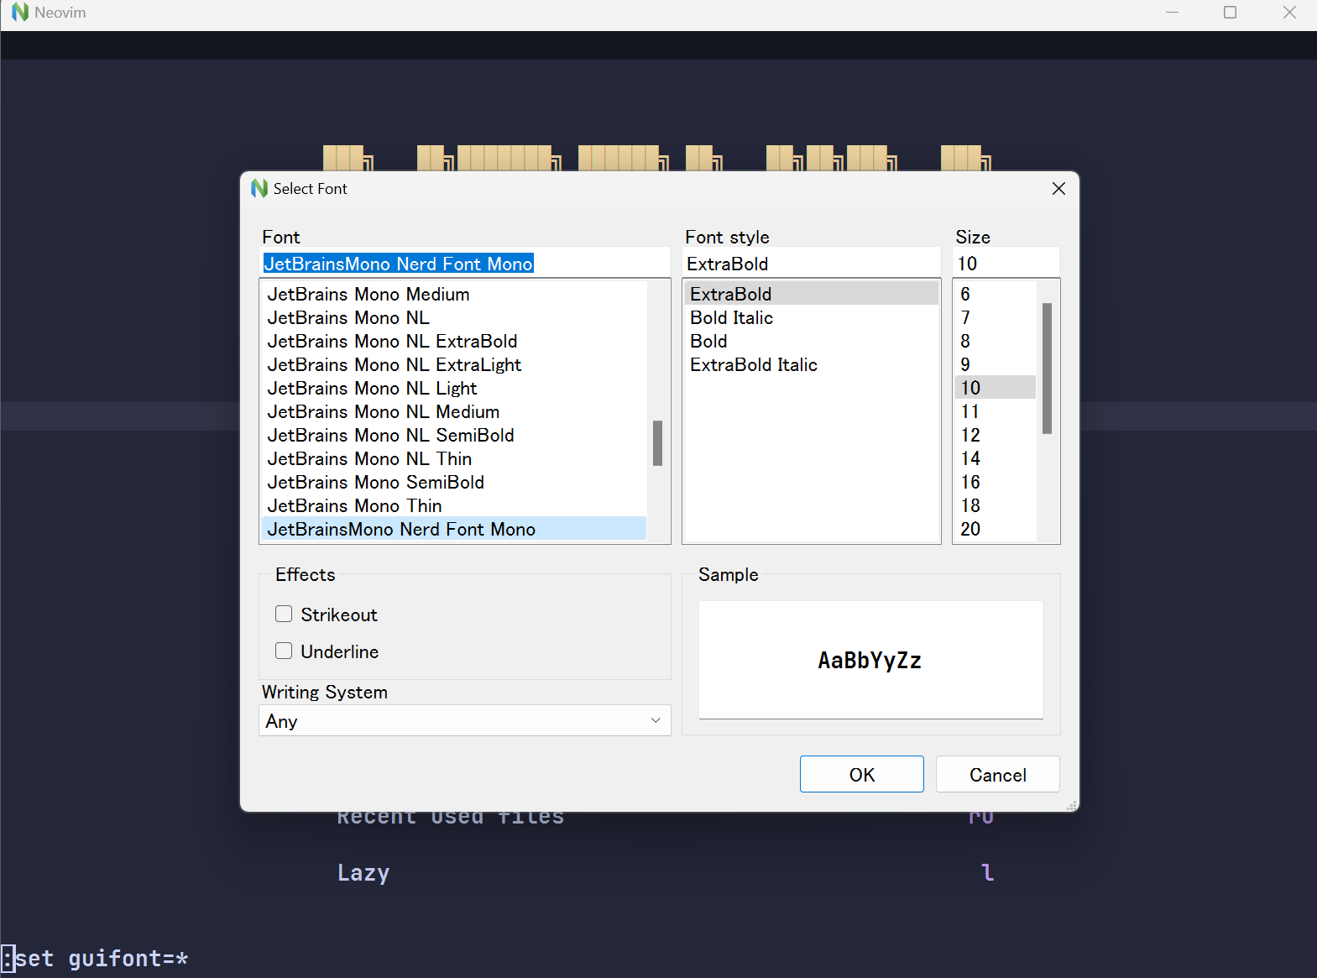The width and height of the screenshot is (1317, 978).
Task: Click the Font name input field
Action: click(465, 264)
